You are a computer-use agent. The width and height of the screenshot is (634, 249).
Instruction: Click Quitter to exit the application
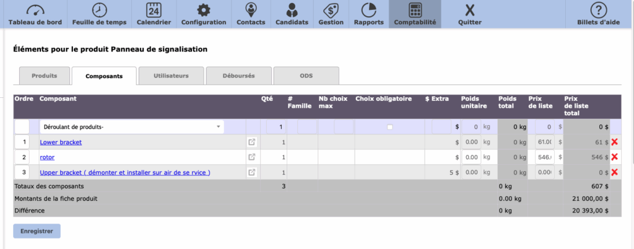469,11
